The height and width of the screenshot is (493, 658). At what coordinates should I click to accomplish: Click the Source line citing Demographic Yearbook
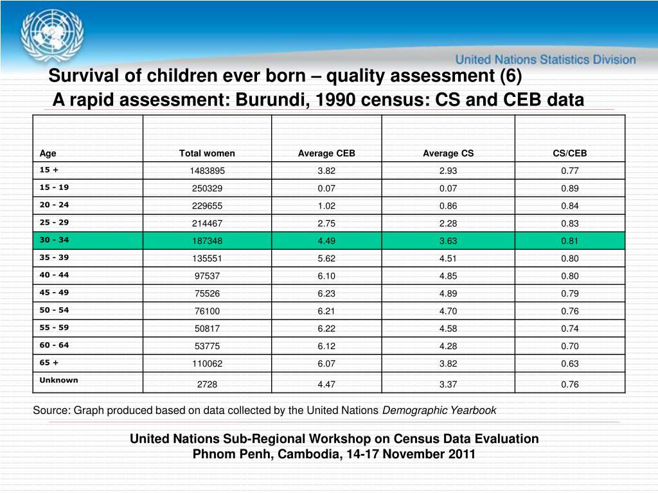264,411
